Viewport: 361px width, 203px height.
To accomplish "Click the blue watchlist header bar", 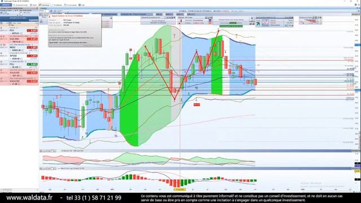I will 19,19.
